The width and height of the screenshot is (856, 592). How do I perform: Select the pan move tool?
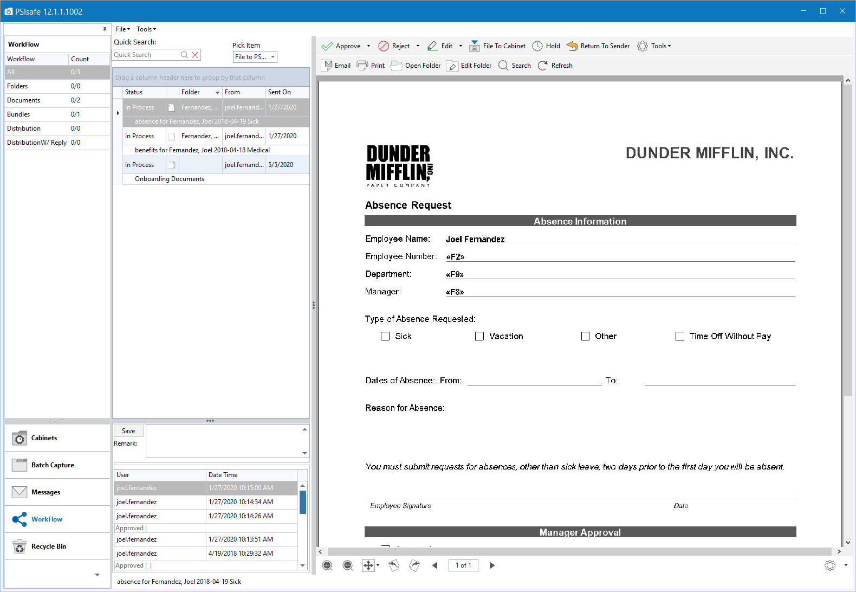click(368, 565)
